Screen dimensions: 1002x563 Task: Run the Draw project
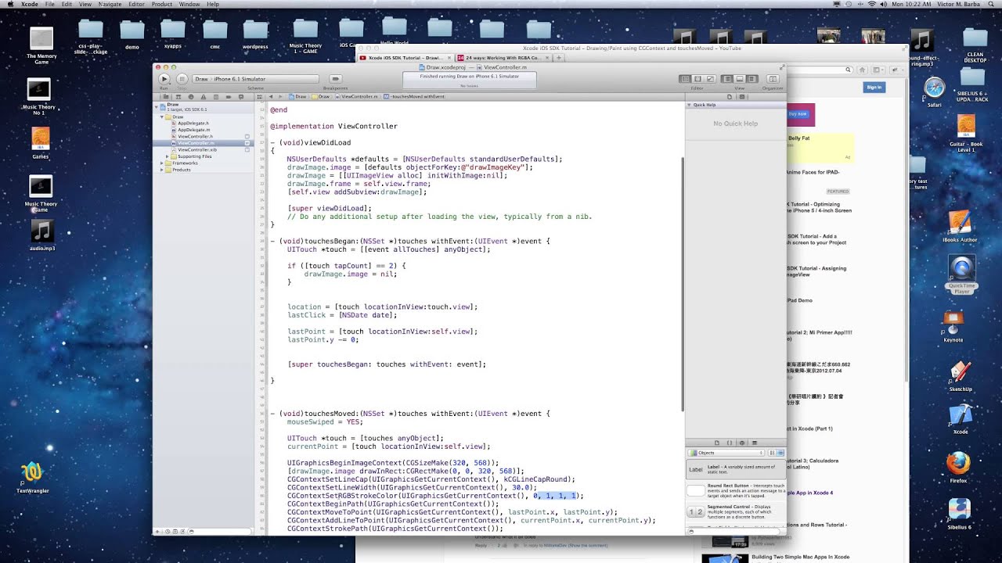pyautogui.click(x=164, y=79)
